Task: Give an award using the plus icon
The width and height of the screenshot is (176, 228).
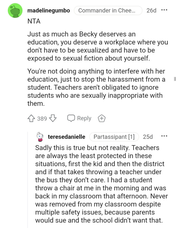Action: 102,118
